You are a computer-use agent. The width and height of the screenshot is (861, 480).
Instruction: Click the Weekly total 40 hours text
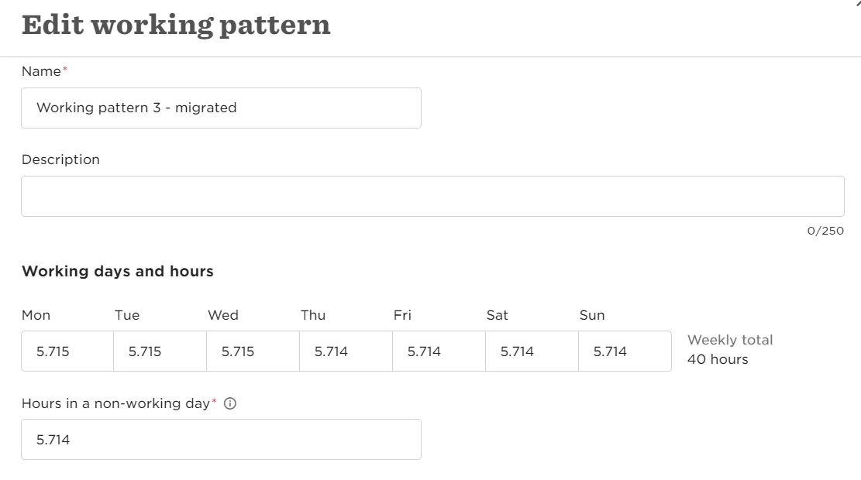tap(730, 349)
